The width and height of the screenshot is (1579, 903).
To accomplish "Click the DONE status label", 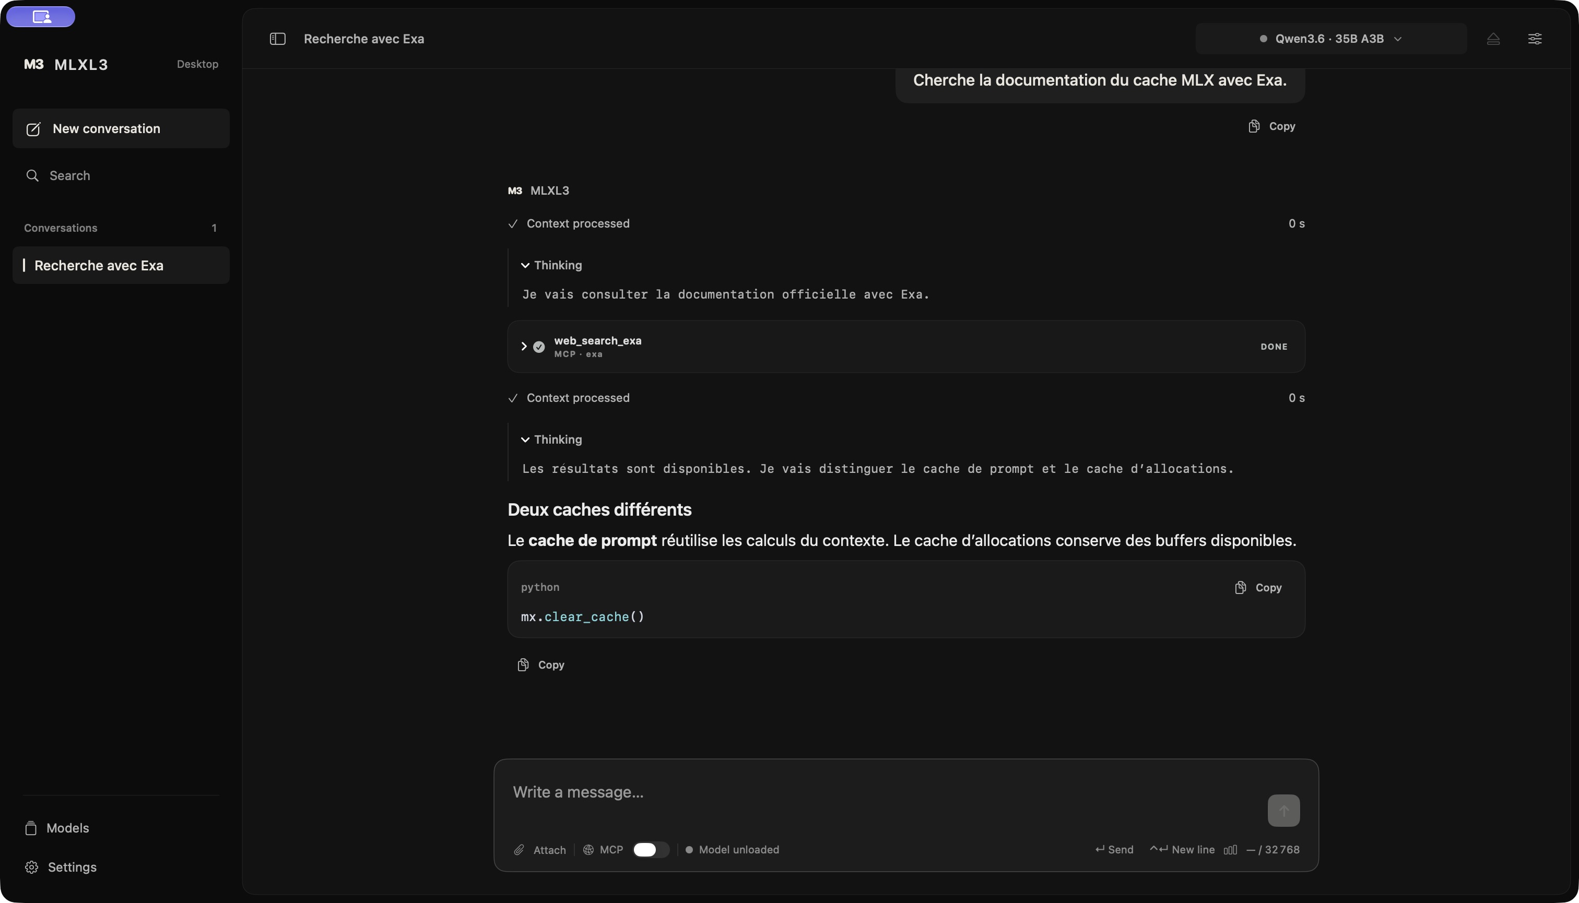I will 1274,347.
